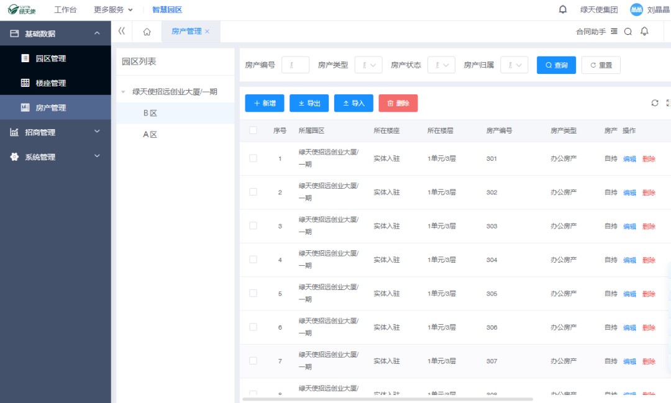Collapse sidebar with double-chevron icon
The width and height of the screenshot is (671, 403).
click(122, 31)
